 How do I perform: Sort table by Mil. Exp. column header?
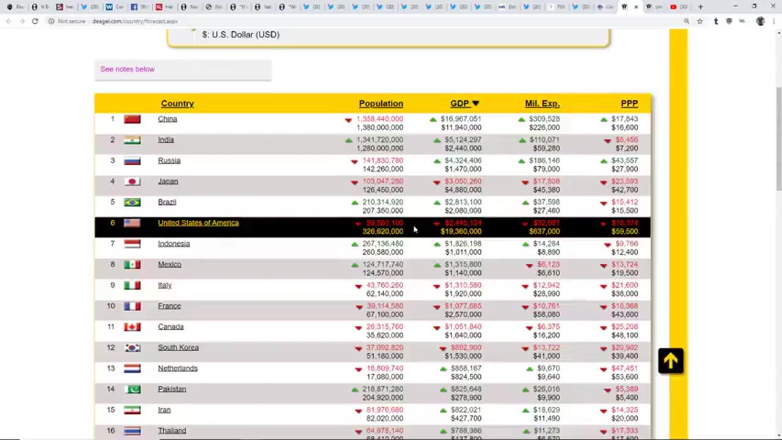pos(542,103)
